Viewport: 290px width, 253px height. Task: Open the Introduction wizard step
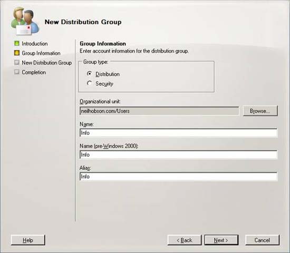point(35,44)
